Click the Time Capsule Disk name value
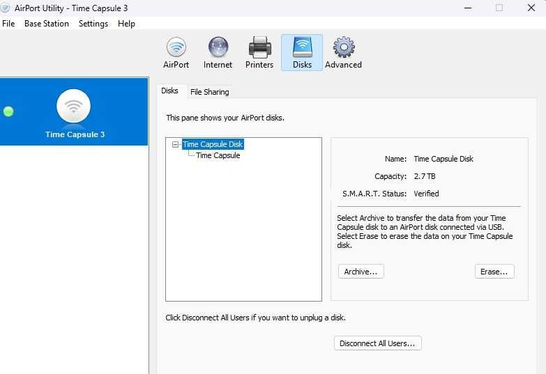The image size is (546, 374). (x=443, y=159)
